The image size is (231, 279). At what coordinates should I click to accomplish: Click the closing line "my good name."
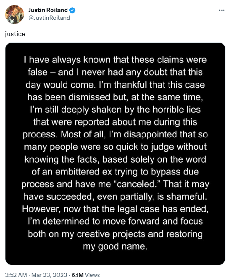[x=115, y=246]
